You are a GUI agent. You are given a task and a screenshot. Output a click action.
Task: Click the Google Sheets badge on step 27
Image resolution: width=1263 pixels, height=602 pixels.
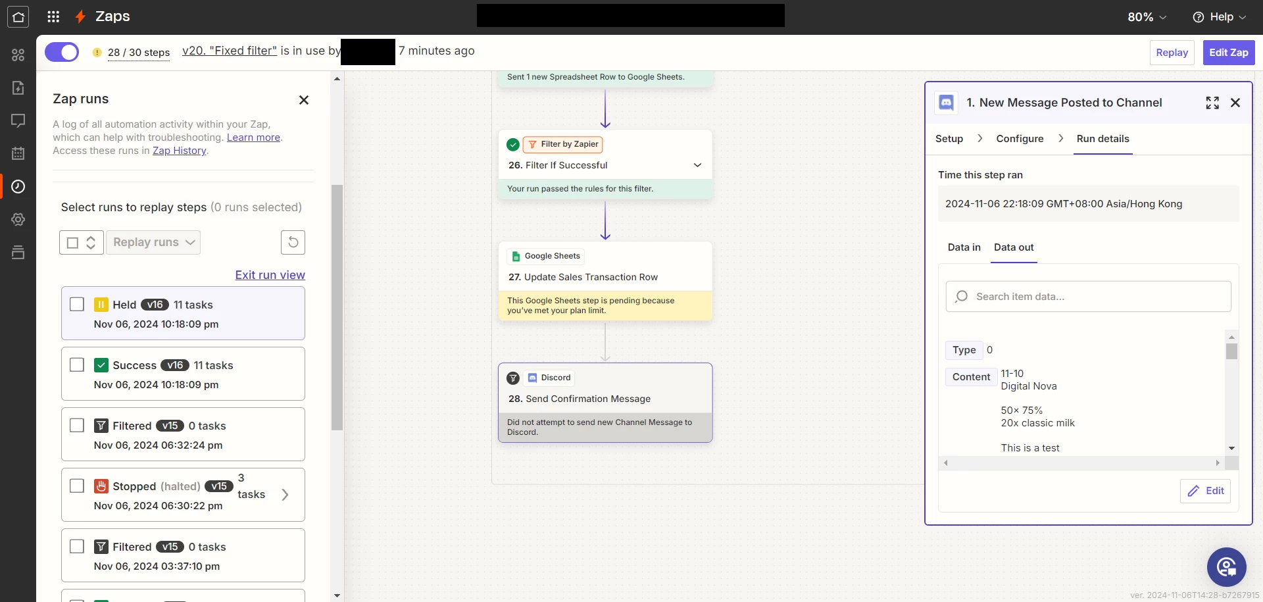[545, 256]
